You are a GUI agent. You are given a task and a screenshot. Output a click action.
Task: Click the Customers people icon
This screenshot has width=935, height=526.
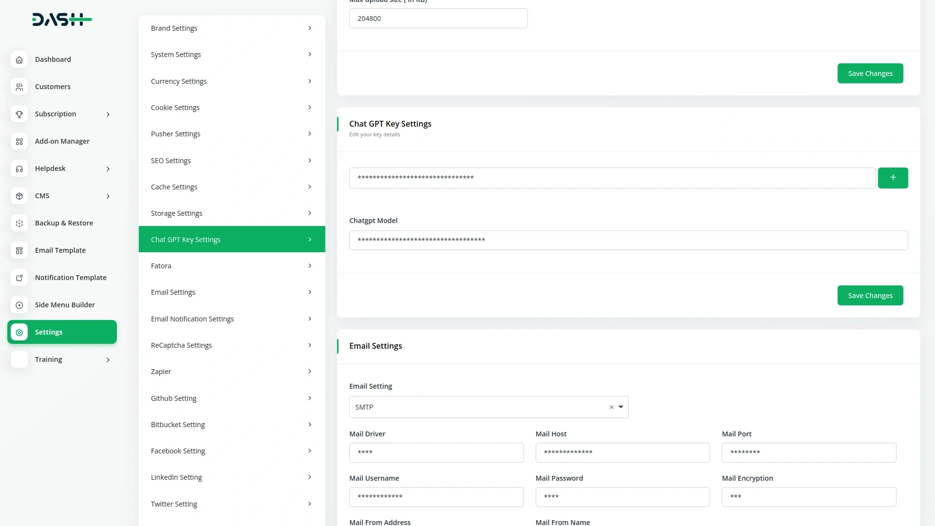pyautogui.click(x=19, y=87)
